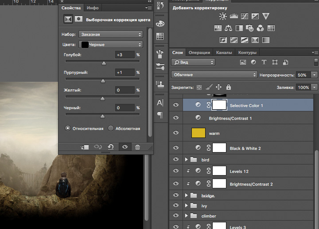Switch to the Контуры tab

[247, 52]
